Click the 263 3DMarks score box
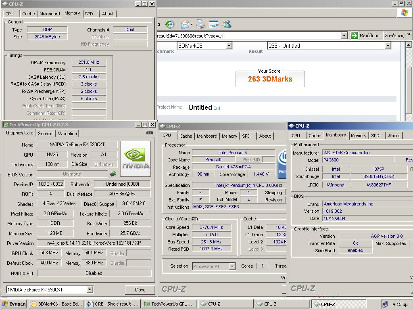 [270, 79]
